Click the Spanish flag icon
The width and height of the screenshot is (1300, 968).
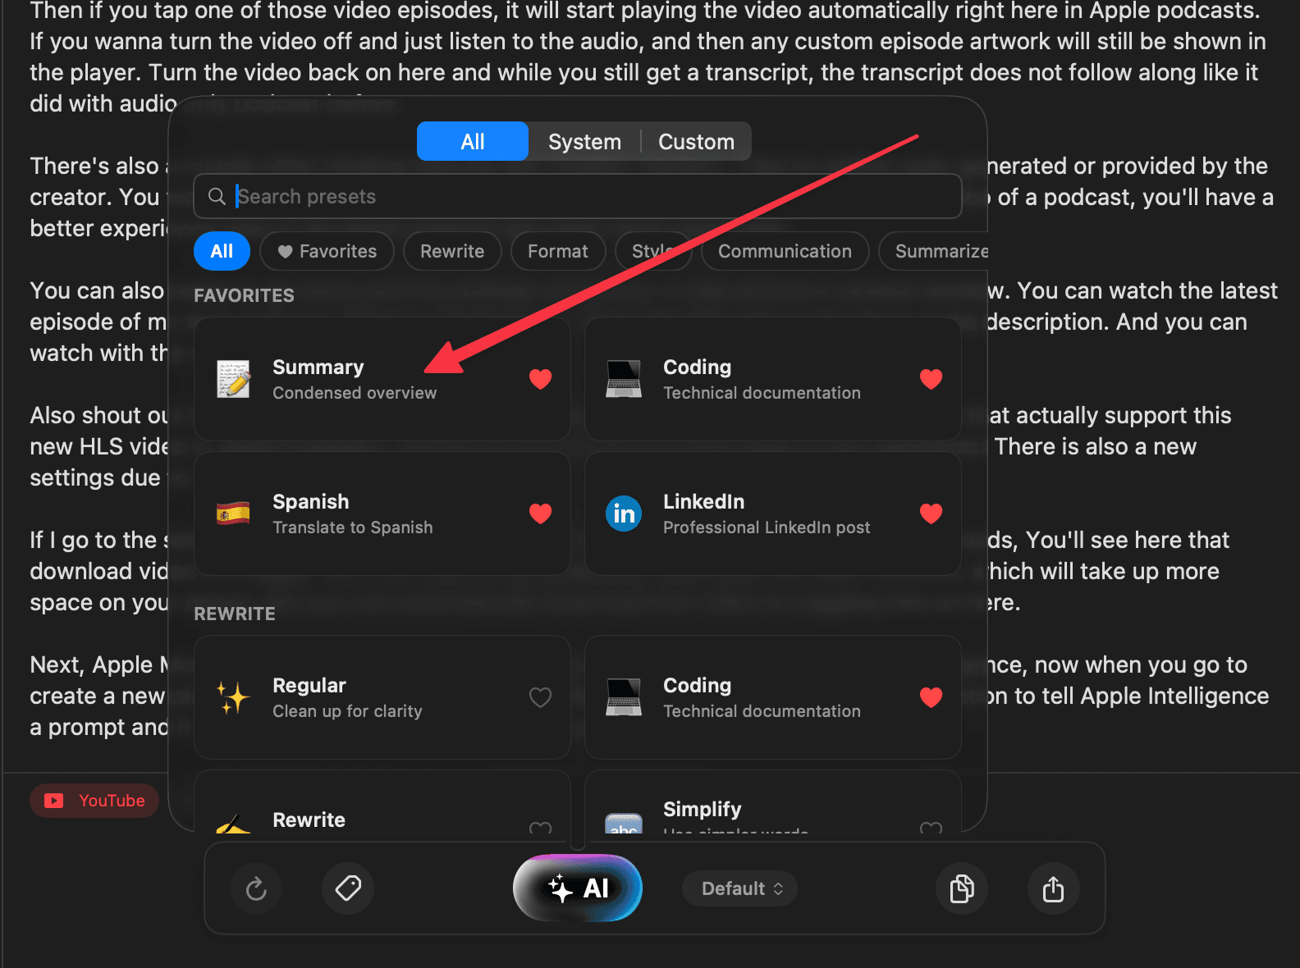[x=233, y=514]
